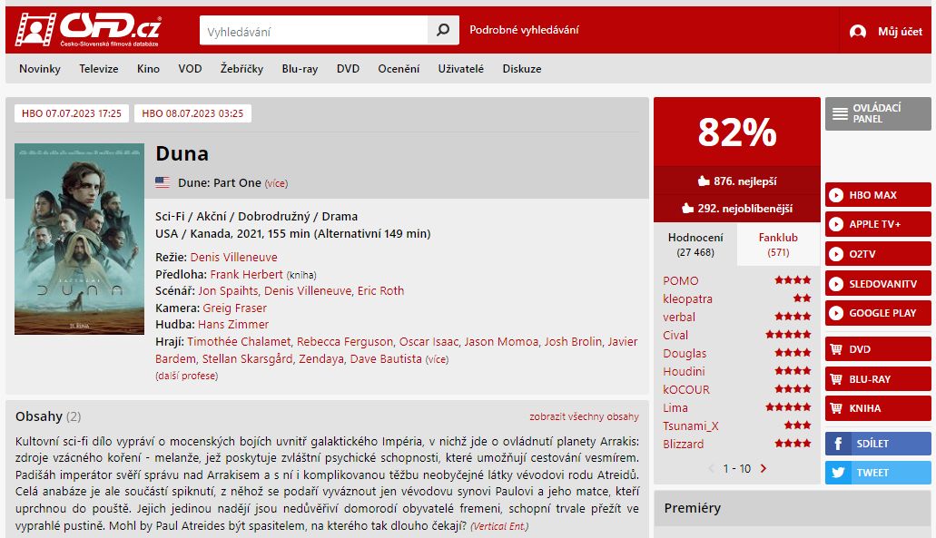Open actor Timothée Chalamet link
Image resolution: width=936 pixels, height=538 pixels.
point(239,342)
